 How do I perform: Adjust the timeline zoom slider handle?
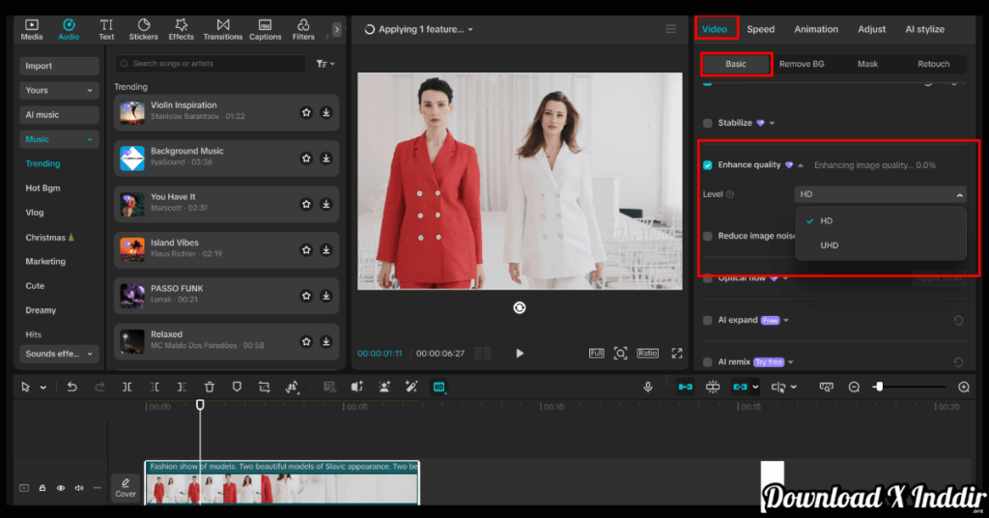click(879, 387)
